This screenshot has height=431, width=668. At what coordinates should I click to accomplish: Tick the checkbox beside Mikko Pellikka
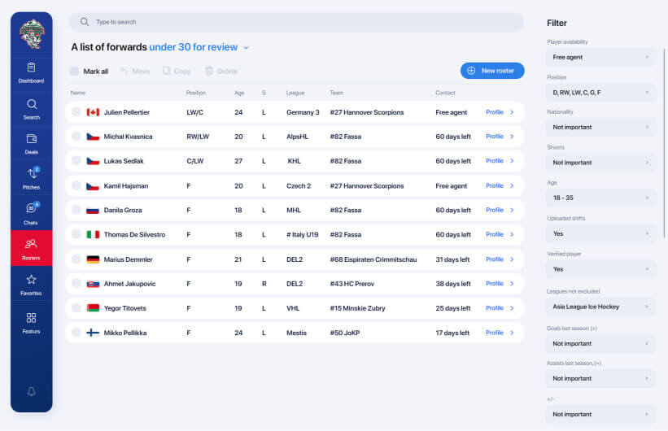click(x=76, y=333)
